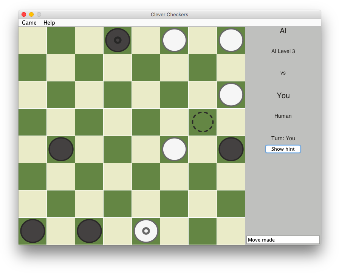This screenshot has height=273, width=339.
Task: Open the Help menu
Action: point(49,23)
